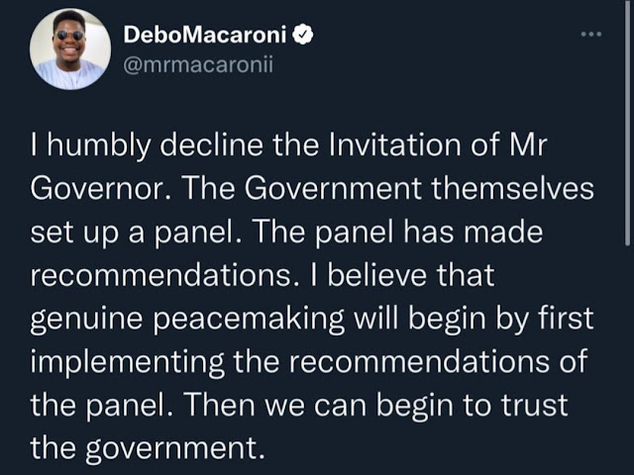Open the three-dot more options menu
The height and width of the screenshot is (475, 634).
pos(591,35)
